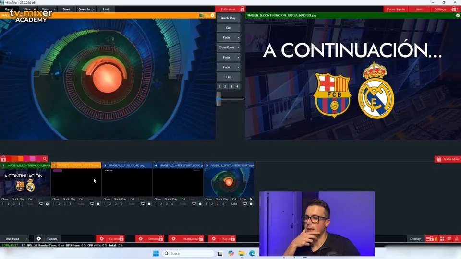Click thumbnail of input 1 A CONTINUACIÓN
The width and height of the screenshot is (461, 259).
click(x=25, y=182)
